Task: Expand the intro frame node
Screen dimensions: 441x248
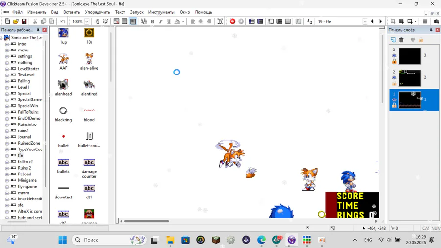Action: 7,44
